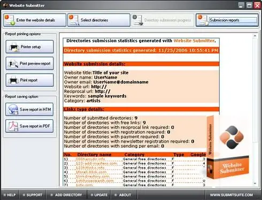Open the 1stchoicesearch.com directory link
The height and width of the screenshot is (200, 262).
[95, 181]
